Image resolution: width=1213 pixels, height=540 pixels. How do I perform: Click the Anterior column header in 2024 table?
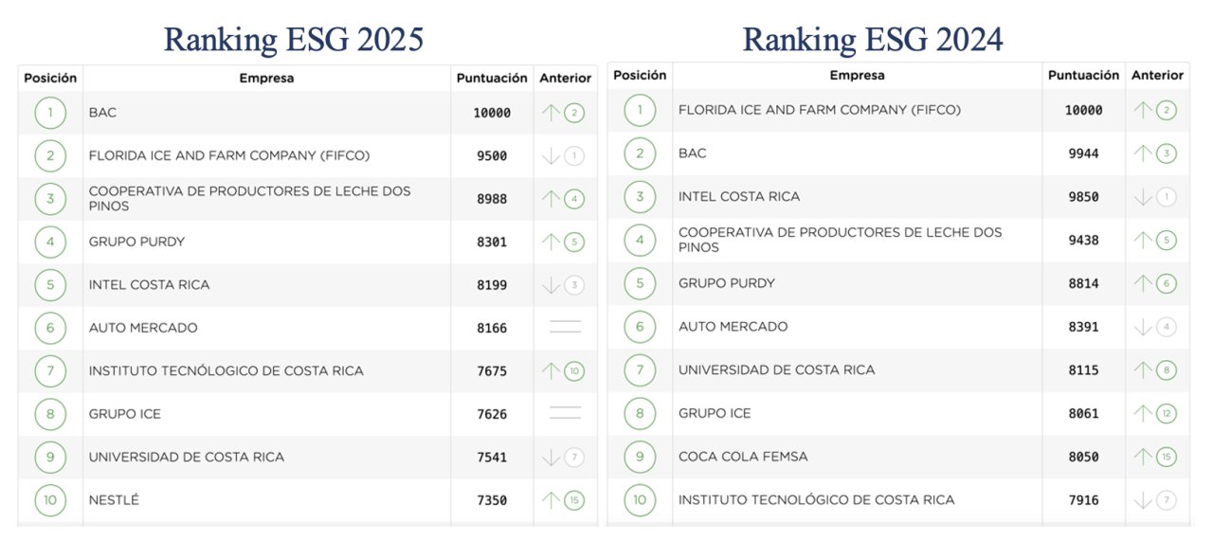point(1157,75)
